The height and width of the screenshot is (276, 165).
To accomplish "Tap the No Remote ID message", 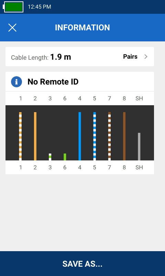I will (53, 82).
